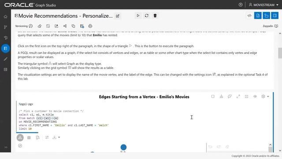
Task: Clear paragraph results with eraser icon
Action: coord(40,26)
